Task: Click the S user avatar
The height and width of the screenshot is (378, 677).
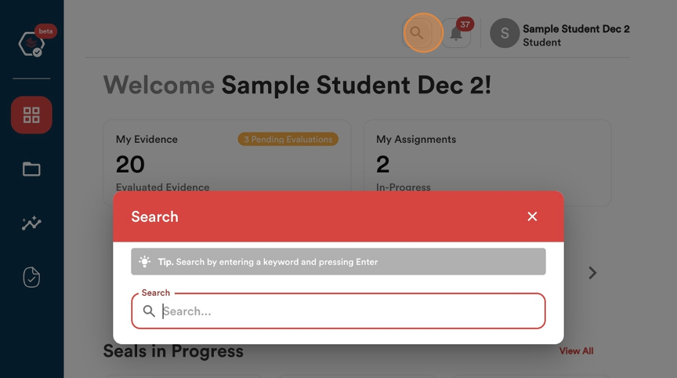Action: (x=505, y=33)
